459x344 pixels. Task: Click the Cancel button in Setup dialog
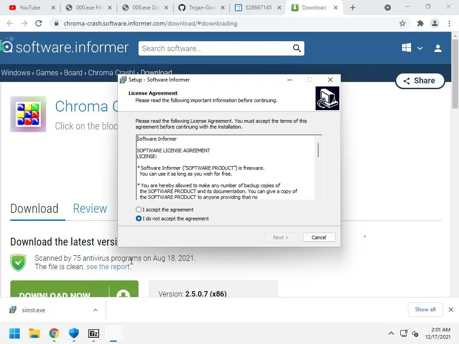319,237
